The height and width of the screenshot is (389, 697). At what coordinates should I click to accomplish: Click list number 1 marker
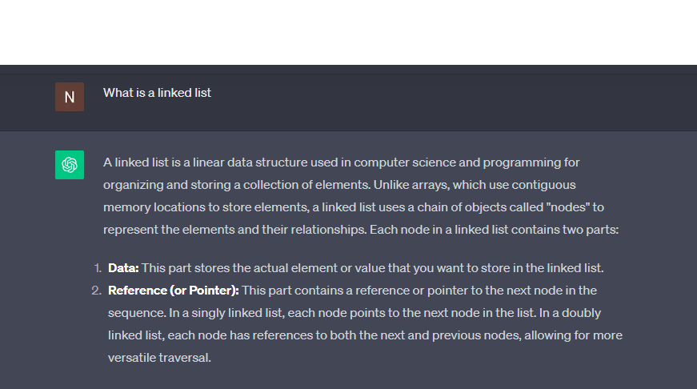point(96,267)
